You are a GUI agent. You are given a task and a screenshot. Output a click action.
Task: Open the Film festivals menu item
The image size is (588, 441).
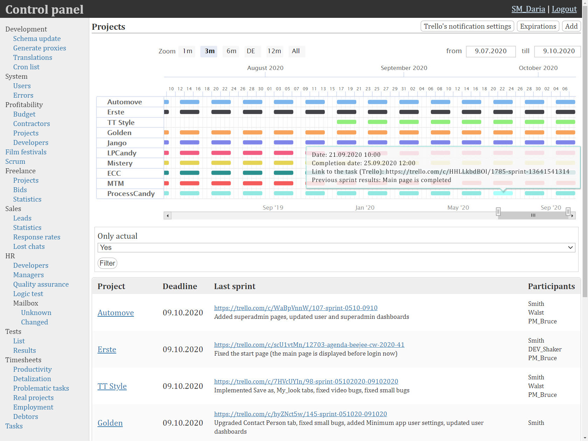[x=26, y=152]
